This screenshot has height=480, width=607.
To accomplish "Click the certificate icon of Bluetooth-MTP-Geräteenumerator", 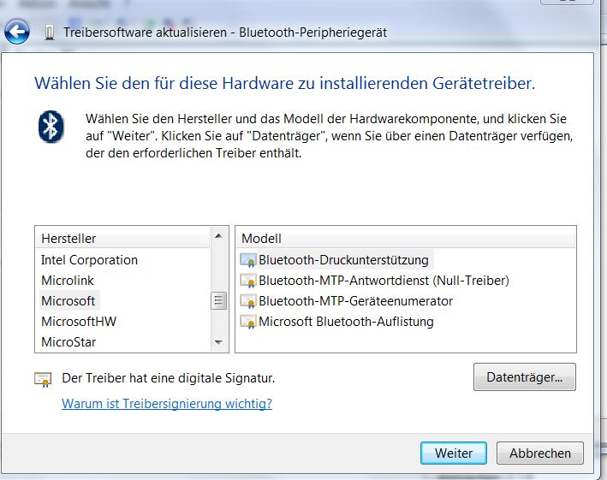I will [x=248, y=301].
